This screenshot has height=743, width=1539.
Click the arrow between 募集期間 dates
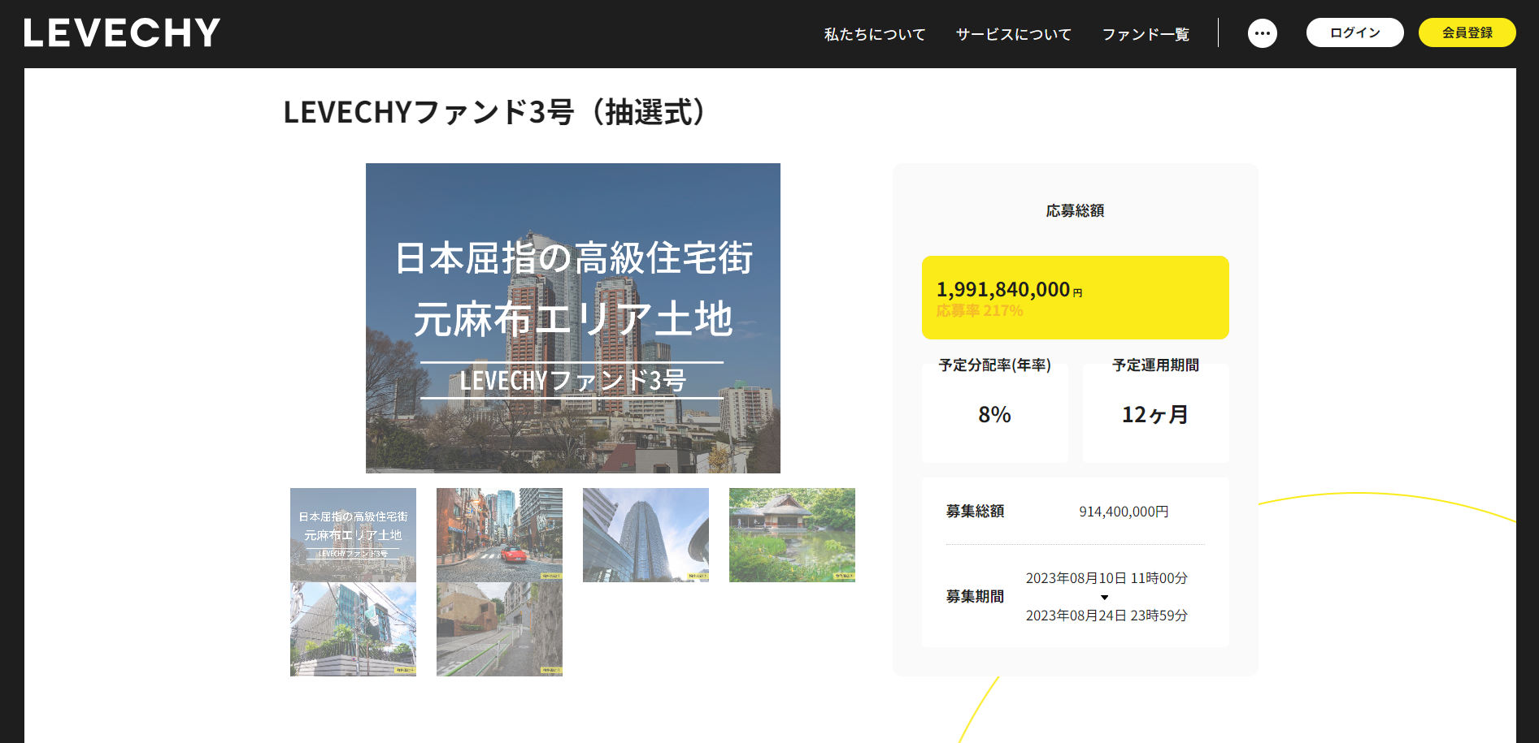pyautogui.click(x=1104, y=598)
